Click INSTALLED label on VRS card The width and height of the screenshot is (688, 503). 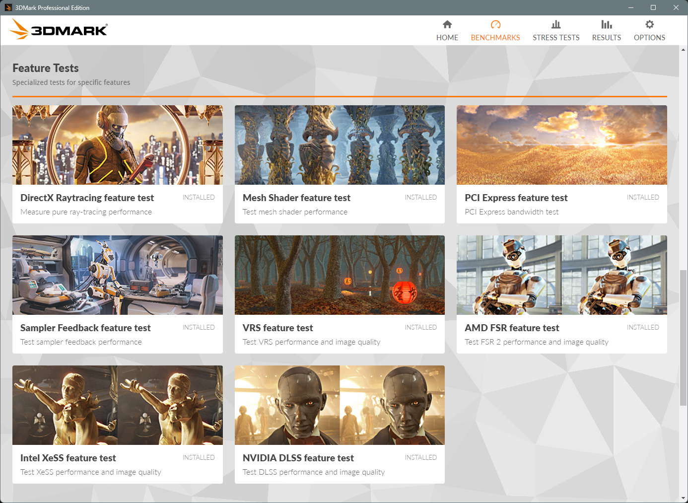click(420, 327)
